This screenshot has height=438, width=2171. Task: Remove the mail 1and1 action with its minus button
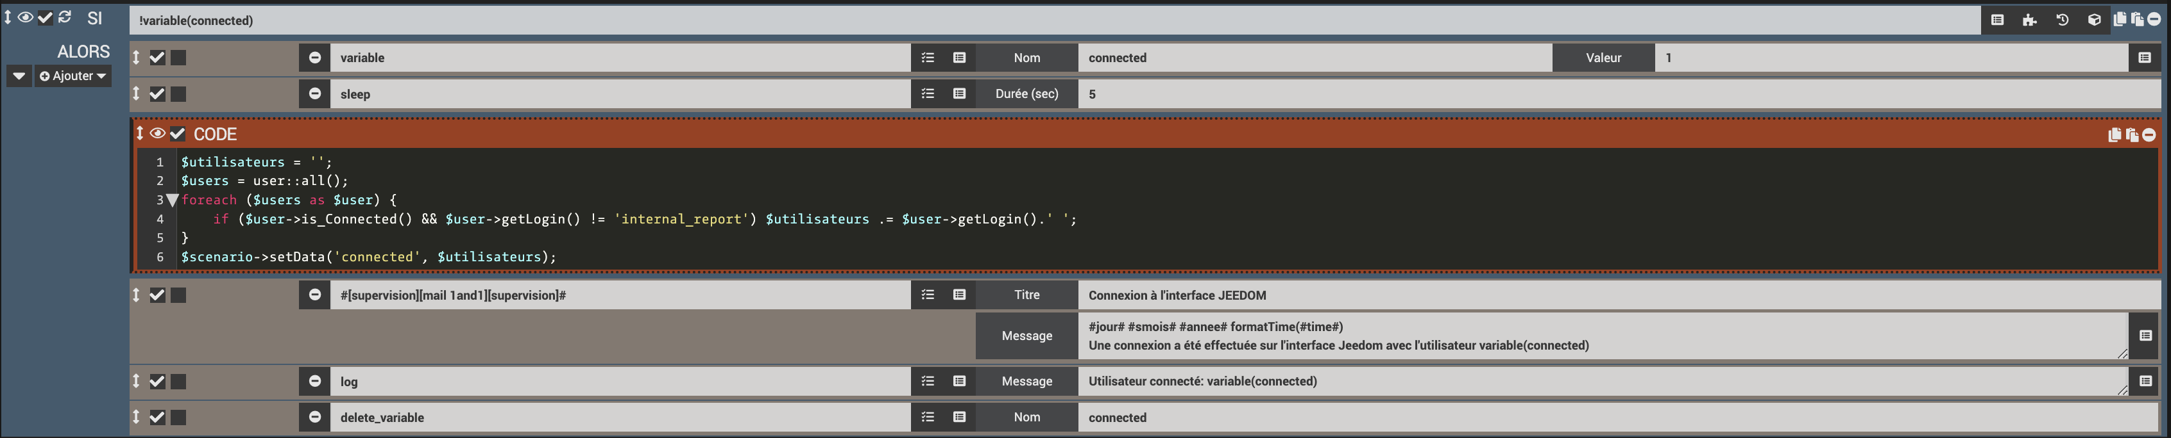click(314, 295)
